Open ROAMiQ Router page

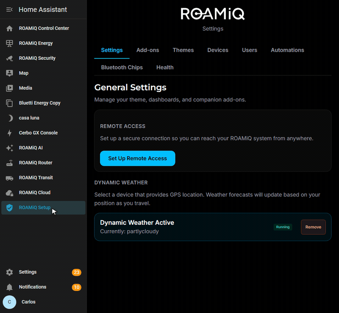pos(36,163)
